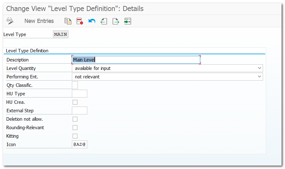This screenshot has width=285, height=169.
Task: Click the Delete entry icon
Action: pyautogui.click(x=80, y=21)
